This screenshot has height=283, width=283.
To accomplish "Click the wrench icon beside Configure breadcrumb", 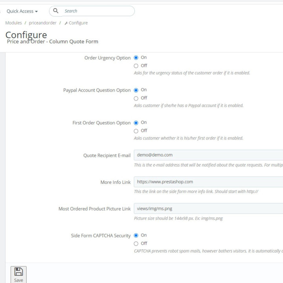I will (x=66, y=23).
